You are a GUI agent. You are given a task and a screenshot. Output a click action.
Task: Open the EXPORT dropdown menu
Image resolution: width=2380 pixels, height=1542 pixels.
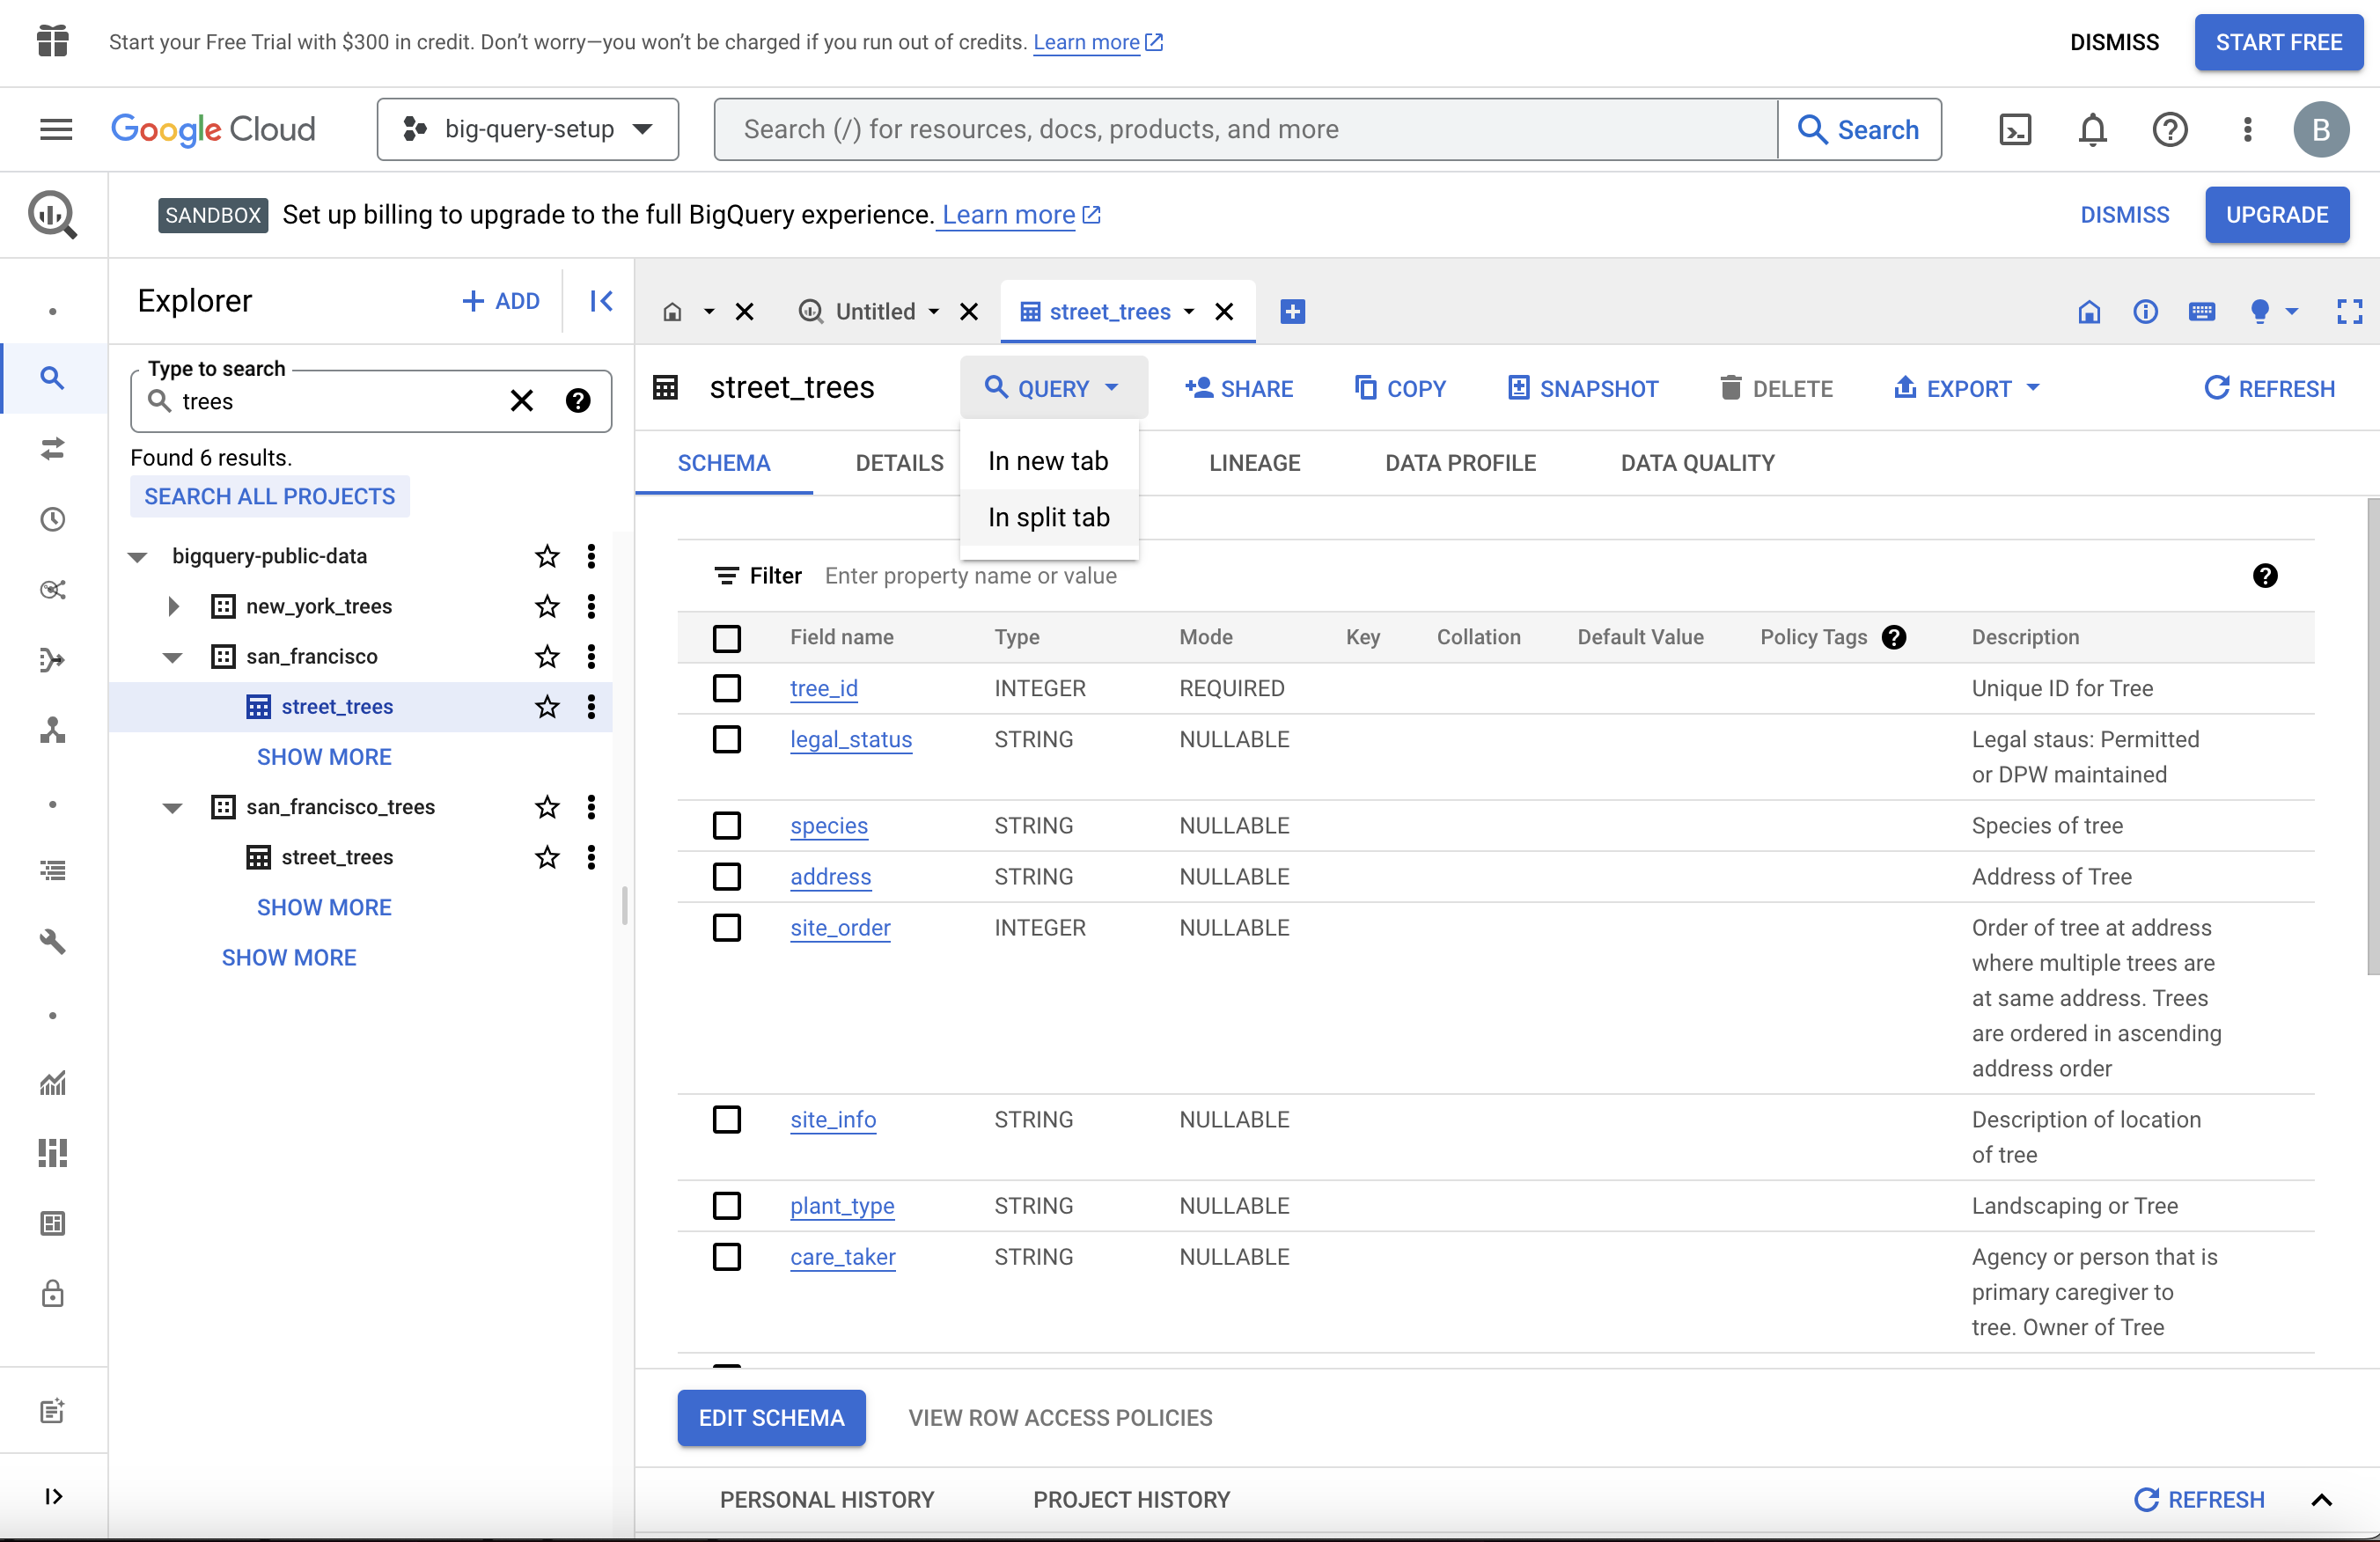1966,388
